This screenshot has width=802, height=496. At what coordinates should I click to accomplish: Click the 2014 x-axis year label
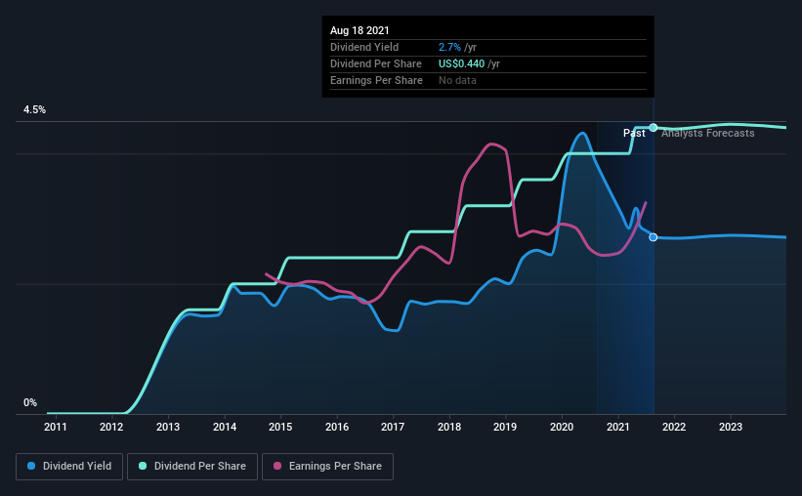[225, 427]
